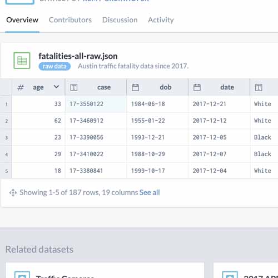Image resolution: width=278 pixels, height=278 pixels.
Task: Click case cell 17-3390056
Action: click(96, 137)
